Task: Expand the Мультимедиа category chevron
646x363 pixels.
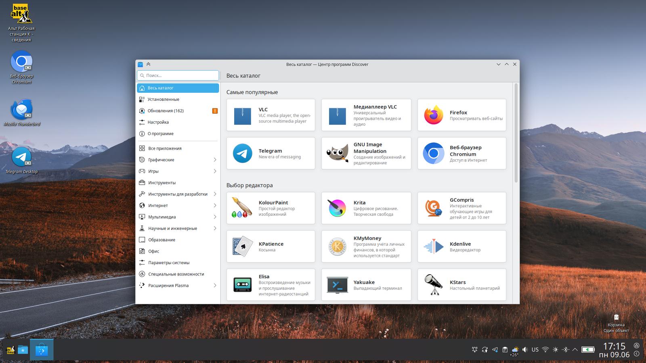Action: [x=215, y=217]
